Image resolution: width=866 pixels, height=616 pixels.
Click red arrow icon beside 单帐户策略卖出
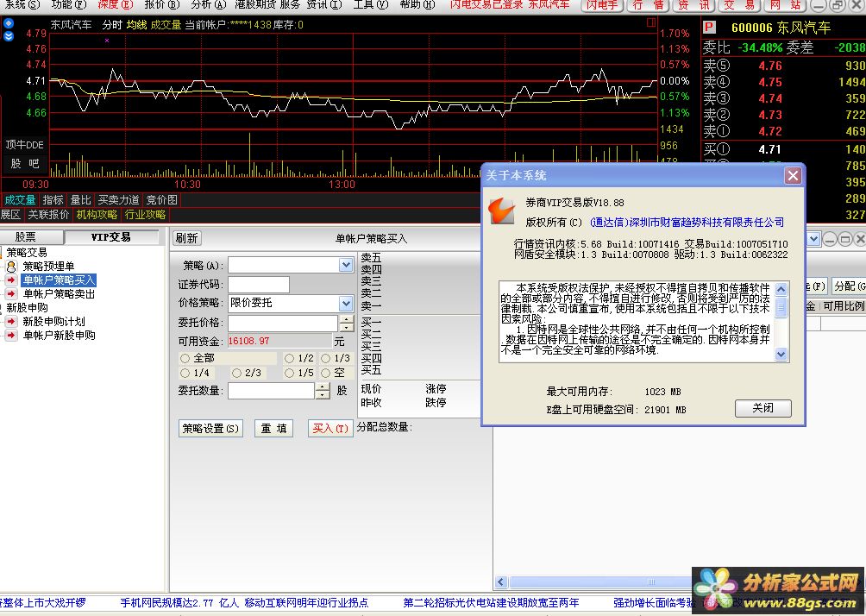point(11,294)
